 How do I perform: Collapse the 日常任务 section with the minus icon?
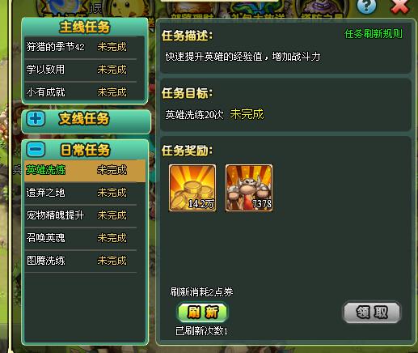point(36,149)
